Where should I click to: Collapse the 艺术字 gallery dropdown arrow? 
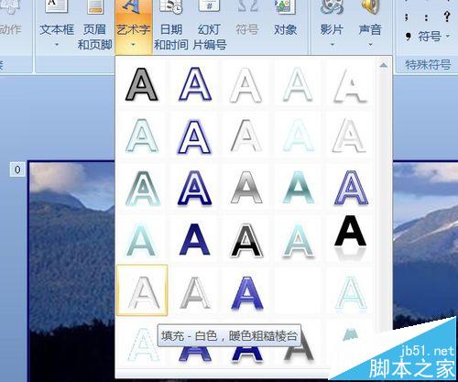(133, 45)
